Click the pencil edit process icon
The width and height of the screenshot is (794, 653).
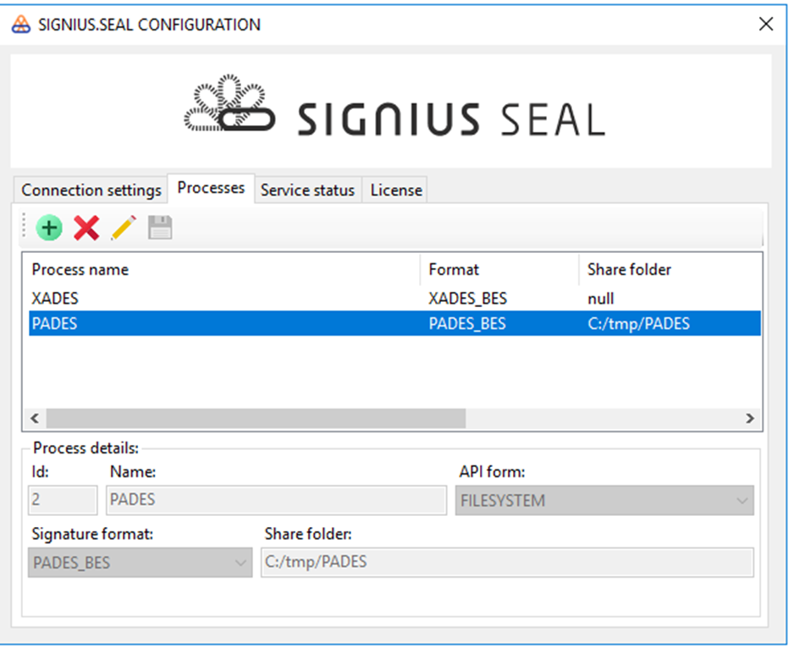point(123,228)
